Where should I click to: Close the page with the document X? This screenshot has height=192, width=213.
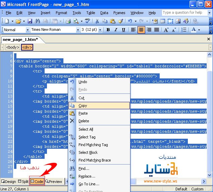209,39
